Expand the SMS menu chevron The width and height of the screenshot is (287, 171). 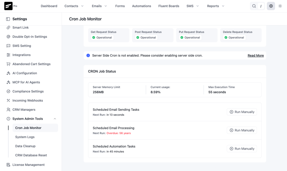pos(198,6)
